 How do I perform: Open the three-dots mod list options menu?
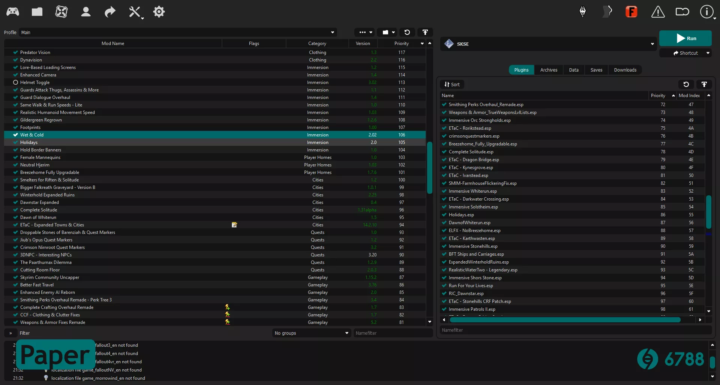364,32
